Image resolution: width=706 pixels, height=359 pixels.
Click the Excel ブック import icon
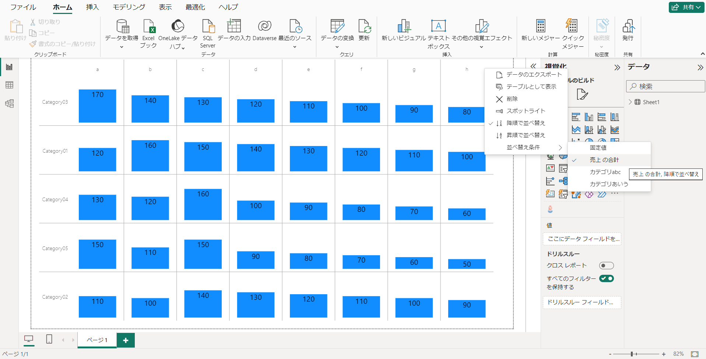149,26
